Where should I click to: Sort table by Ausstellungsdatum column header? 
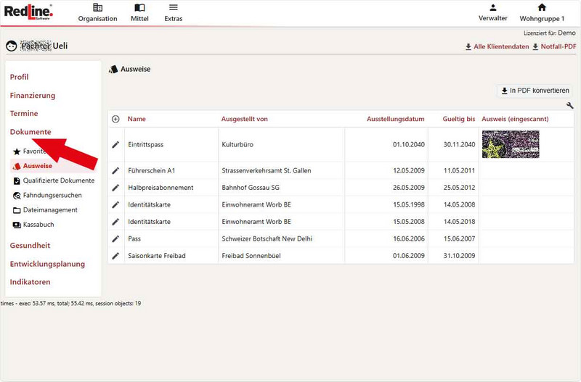coord(395,119)
